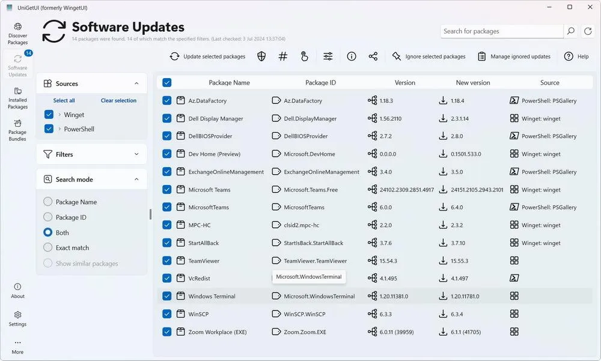Uncheck the Winget source checkbox

[49, 114]
